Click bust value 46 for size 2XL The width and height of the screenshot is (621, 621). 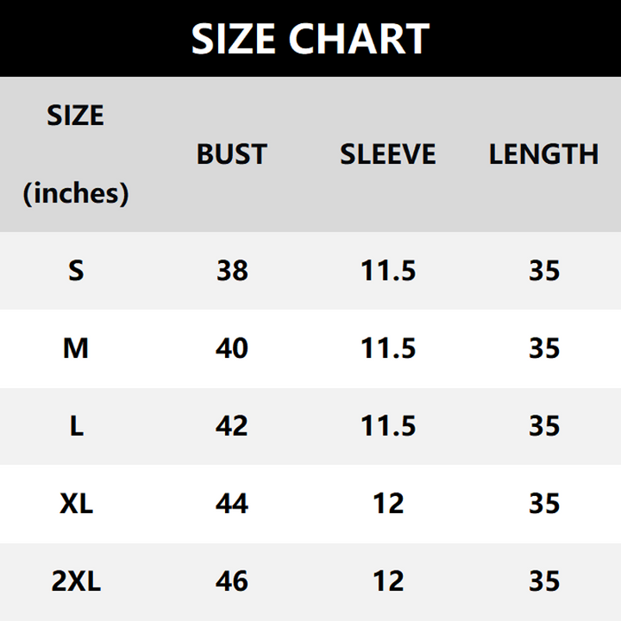coord(232,581)
